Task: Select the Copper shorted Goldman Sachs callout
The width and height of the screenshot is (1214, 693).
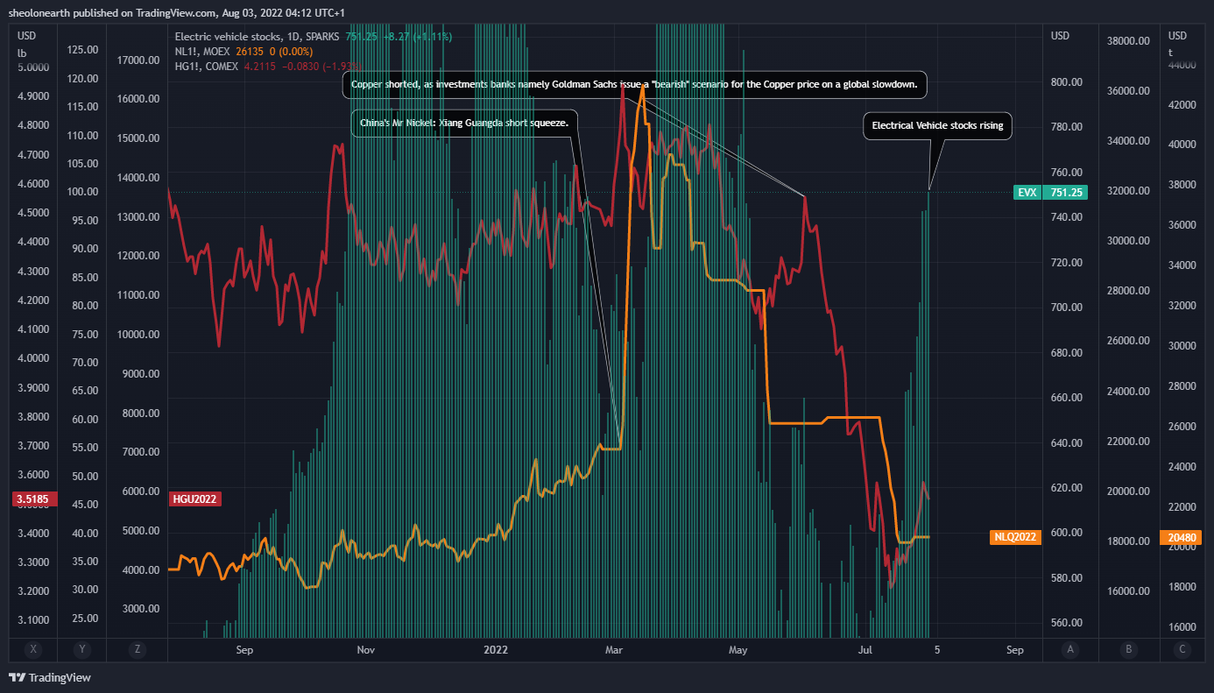Action: [x=634, y=85]
